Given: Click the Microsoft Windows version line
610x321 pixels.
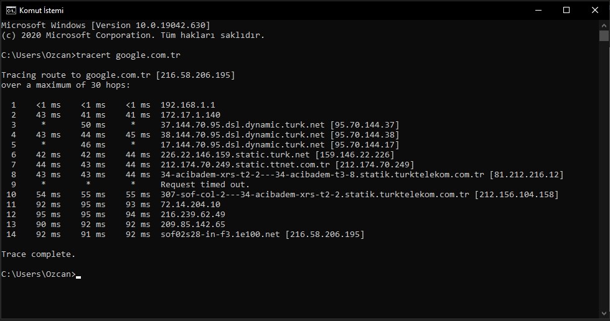Looking at the screenshot, I should click(x=105, y=26).
